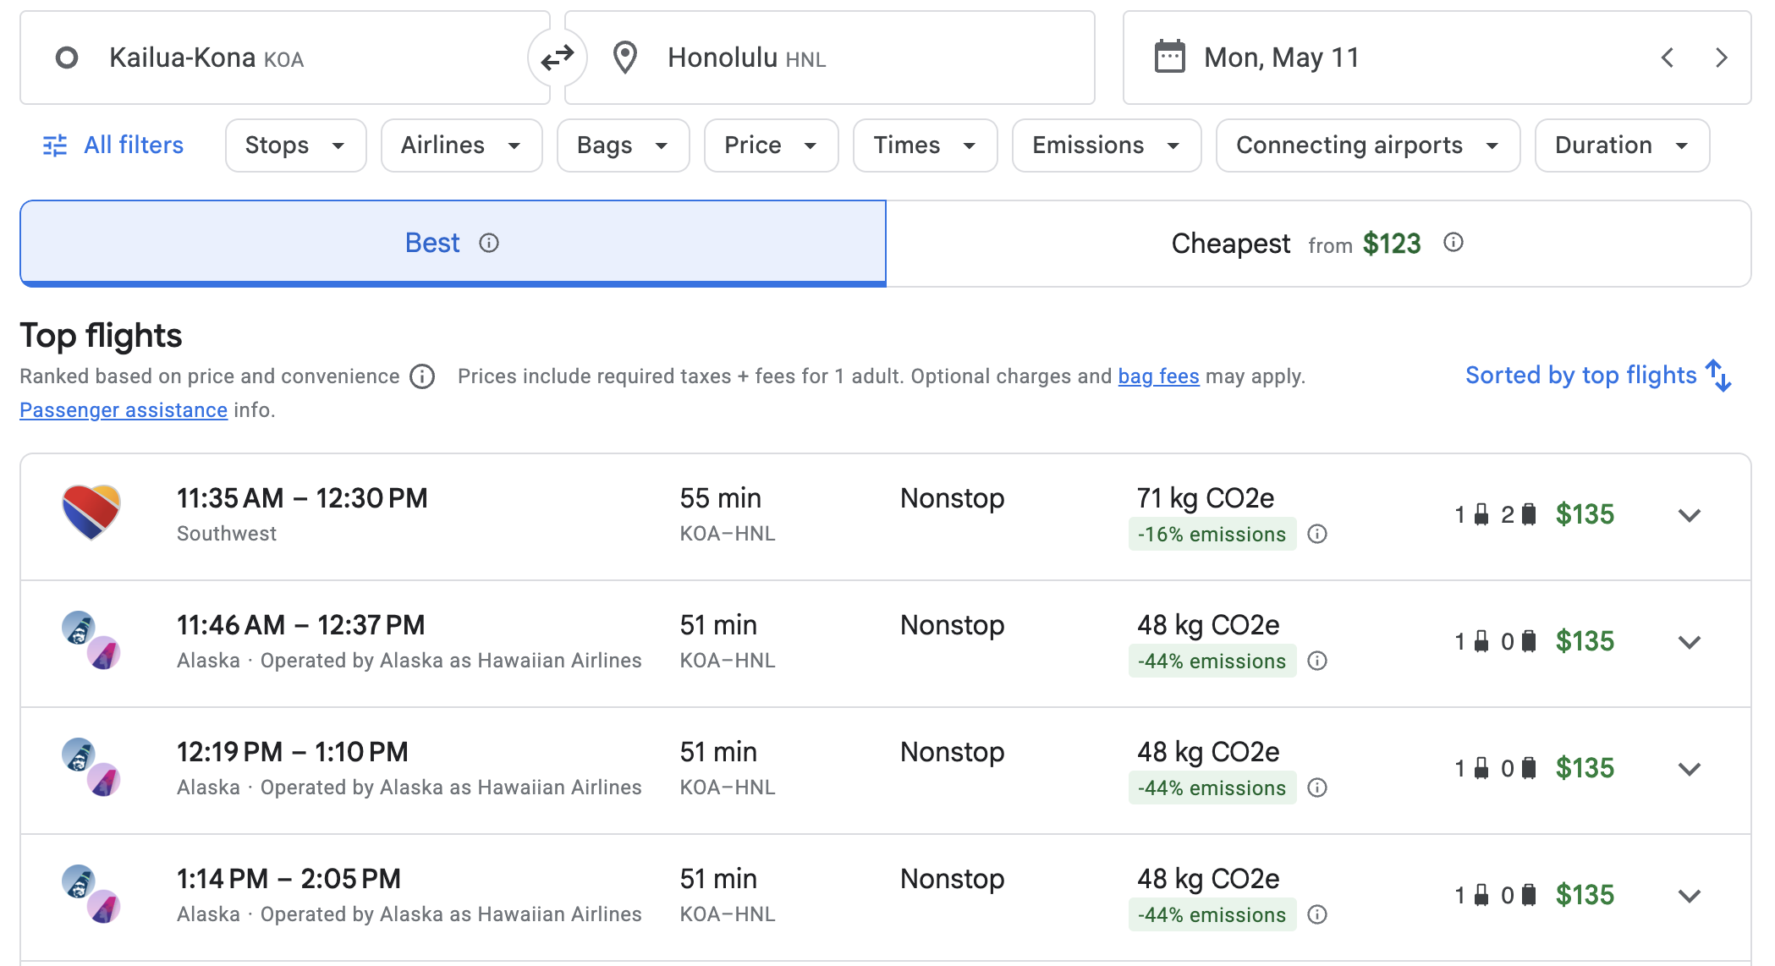
Task: Click the destination pin icon by Honolulu
Action: pyautogui.click(x=625, y=58)
